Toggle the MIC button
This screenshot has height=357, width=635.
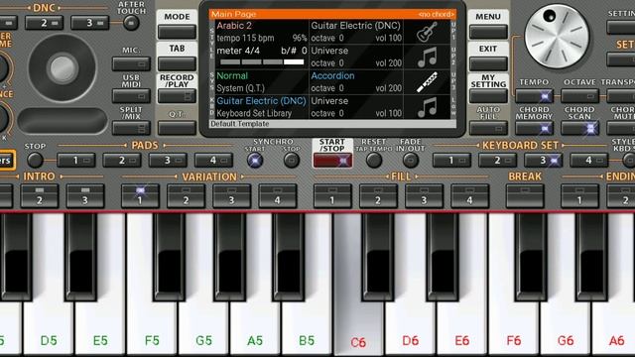(x=131, y=63)
